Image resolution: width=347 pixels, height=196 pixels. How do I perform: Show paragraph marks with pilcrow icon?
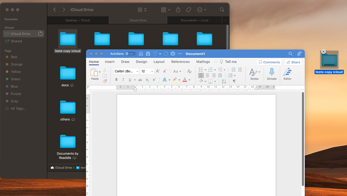[x=234, y=81]
